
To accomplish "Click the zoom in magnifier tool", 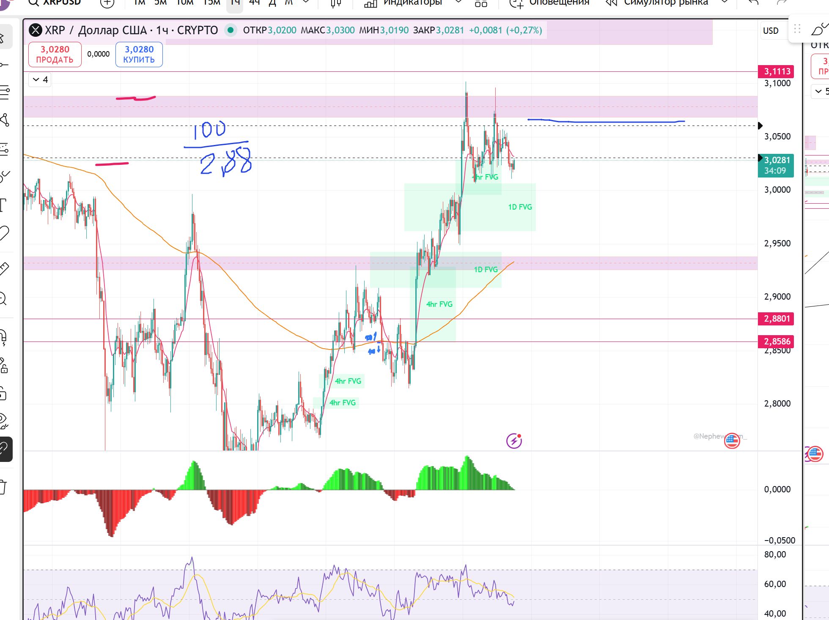I will click(x=3, y=299).
